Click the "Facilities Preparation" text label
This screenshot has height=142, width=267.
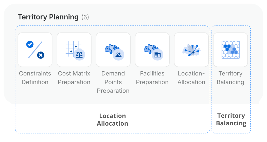pyautogui.click(x=152, y=78)
